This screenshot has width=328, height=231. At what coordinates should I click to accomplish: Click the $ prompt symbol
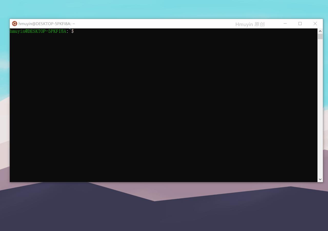click(73, 31)
